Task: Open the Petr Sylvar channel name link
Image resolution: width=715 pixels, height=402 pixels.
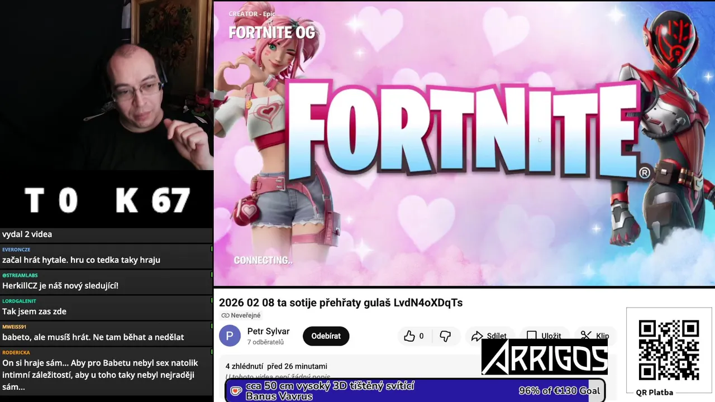Action: point(268,332)
